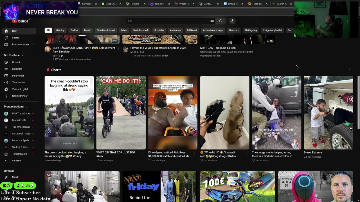Image resolution: width=360 pixels, height=202 pixels.
Task: Open the YouTube hamburger guide menu
Action: pos(6,21)
